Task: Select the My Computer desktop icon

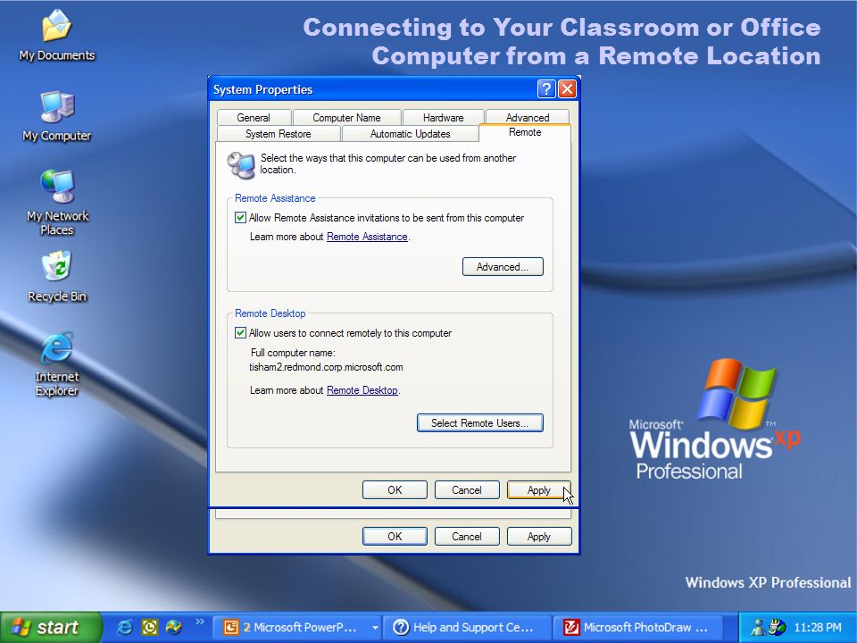Action: [57, 116]
